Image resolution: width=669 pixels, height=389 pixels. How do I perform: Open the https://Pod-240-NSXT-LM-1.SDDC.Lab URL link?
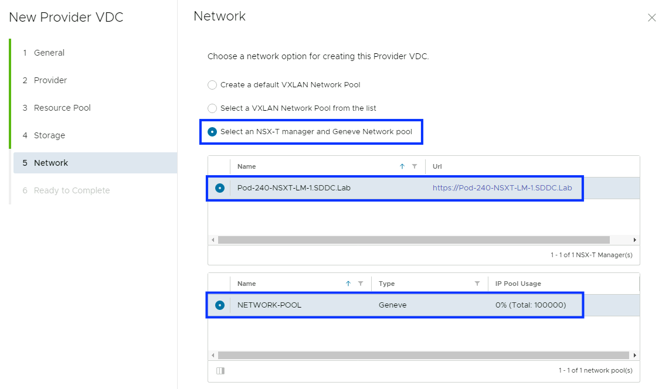502,188
